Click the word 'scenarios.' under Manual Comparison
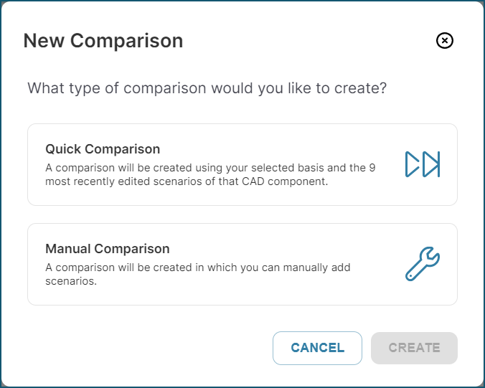The width and height of the screenshot is (485, 388). [x=71, y=281]
